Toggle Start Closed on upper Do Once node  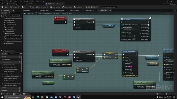pyautogui.click(x=84, y=28)
